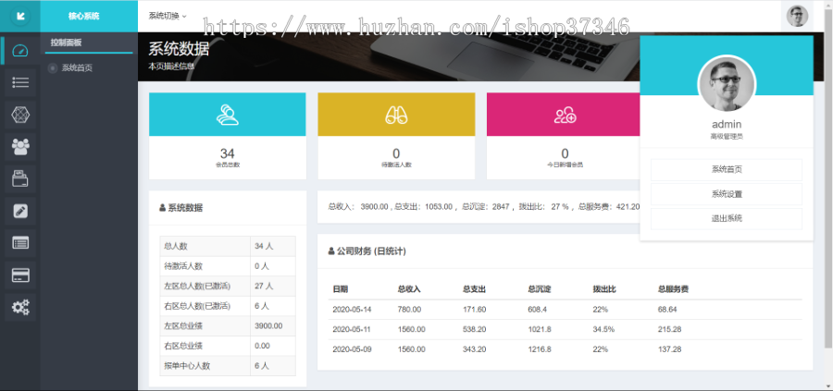Open the wallet icon in sidebar
The width and height of the screenshot is (833, 391).
[x=20, y=178]
